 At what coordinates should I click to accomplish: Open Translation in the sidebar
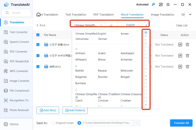click(16, 22)
